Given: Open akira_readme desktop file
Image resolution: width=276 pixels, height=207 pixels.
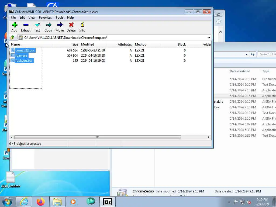Looking at the screenshot, I should [x=11, y=180].
